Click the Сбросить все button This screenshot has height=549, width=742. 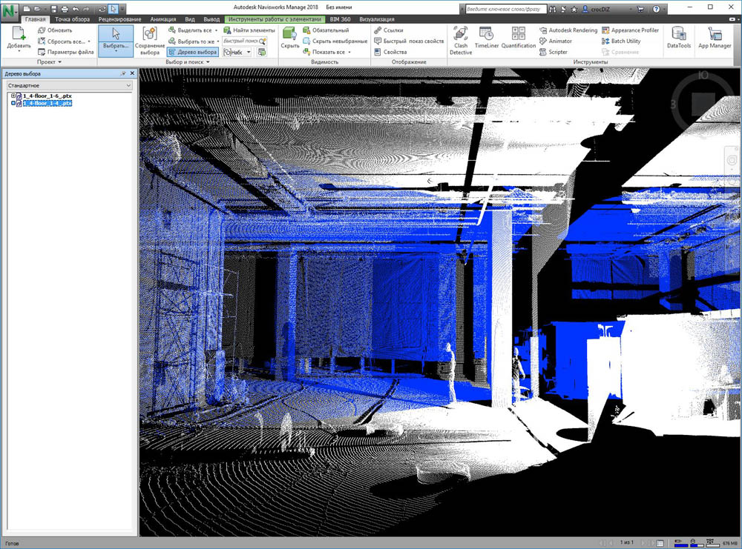(63, 41)
